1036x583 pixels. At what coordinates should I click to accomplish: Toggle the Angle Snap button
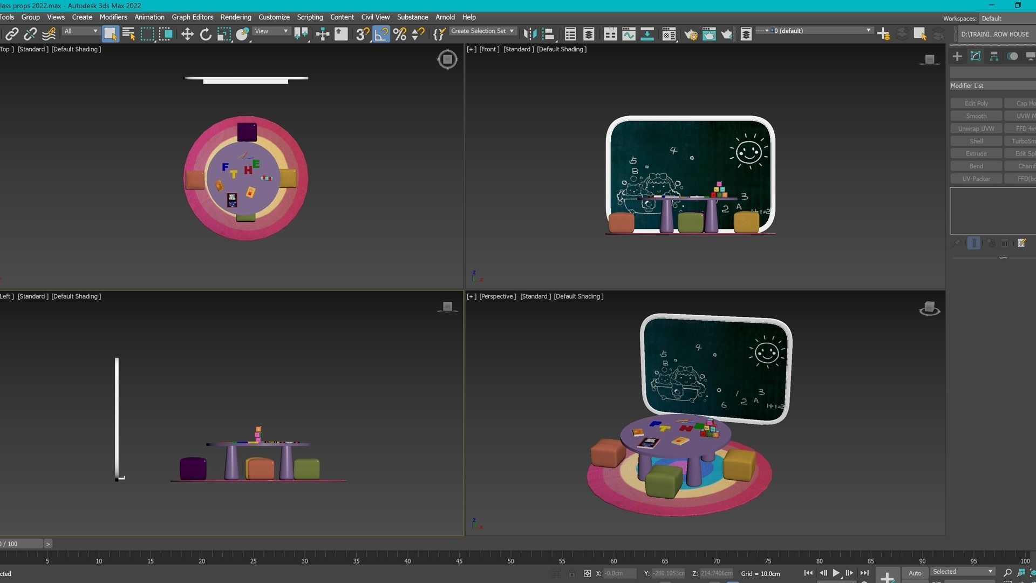[x=381, y=35]
